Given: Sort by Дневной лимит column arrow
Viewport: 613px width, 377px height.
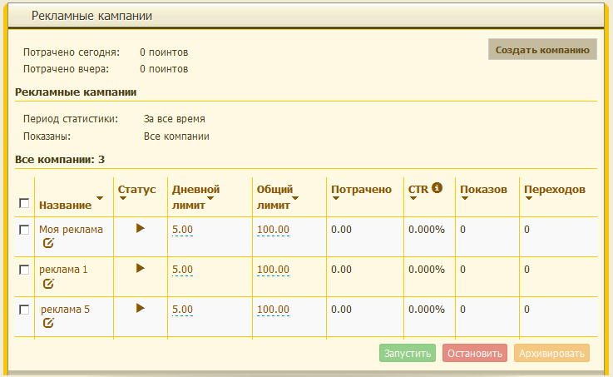Looking at the screenshot, I should [210, 198].
